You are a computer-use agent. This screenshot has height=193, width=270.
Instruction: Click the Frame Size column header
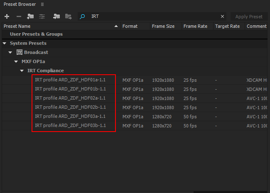163,26
